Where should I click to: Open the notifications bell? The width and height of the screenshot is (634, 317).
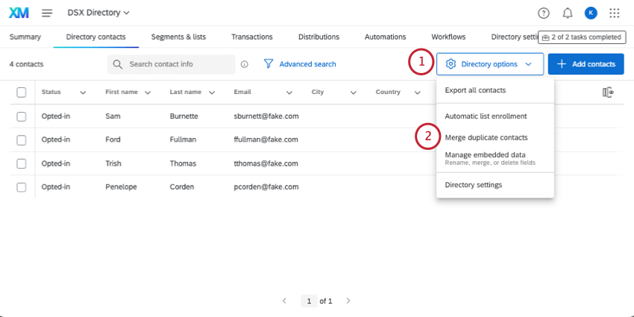point(567,13)
